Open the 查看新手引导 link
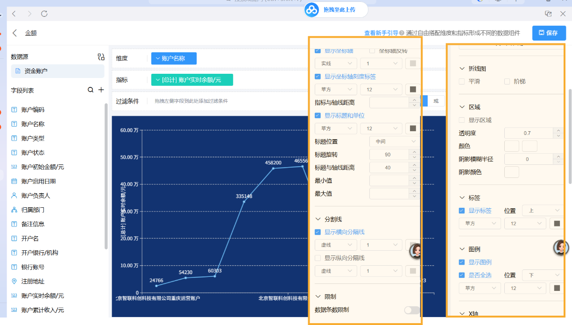 click(x=381, y=33)
